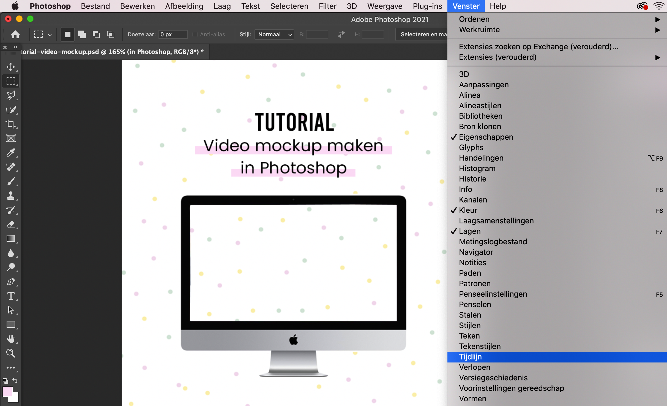Open the Filter menu
Screen dimensions: 667x406
(327, 6)
